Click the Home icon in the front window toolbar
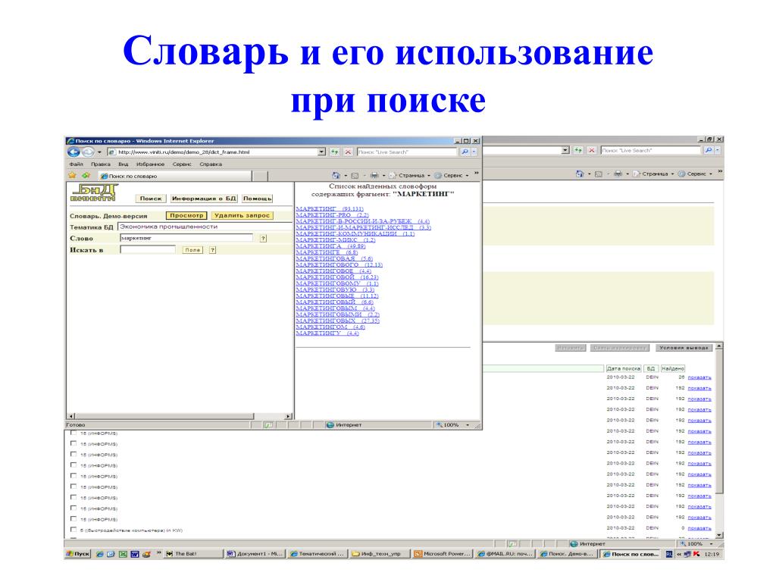 tap(336, 175)
